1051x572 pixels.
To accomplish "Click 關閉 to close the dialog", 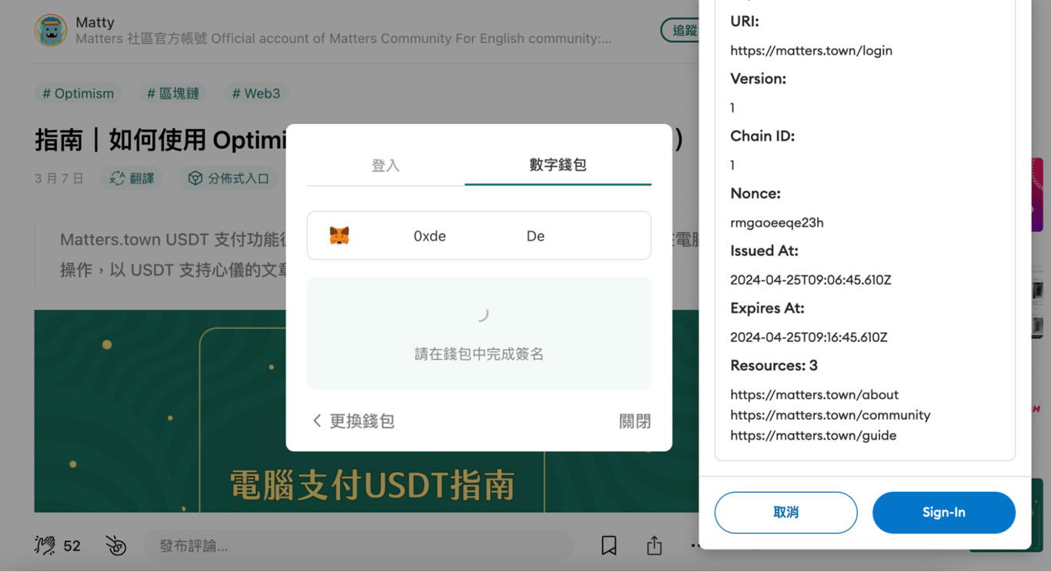I will tap(635, 421).
